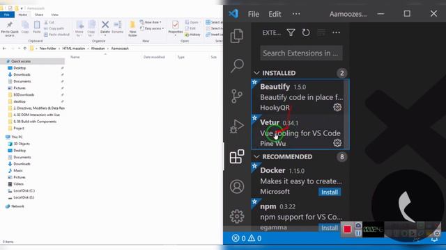Click Rename in File Explorer ribbon
Viewport: 446px width, 250px height.
tap(118, 27)
